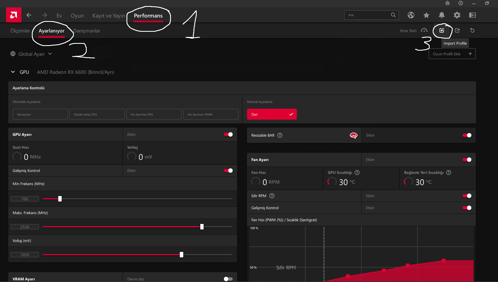This screenshot has height=282, width=498.
Task: Click the Min Frekans value box 700
Action: coord(25,199)
